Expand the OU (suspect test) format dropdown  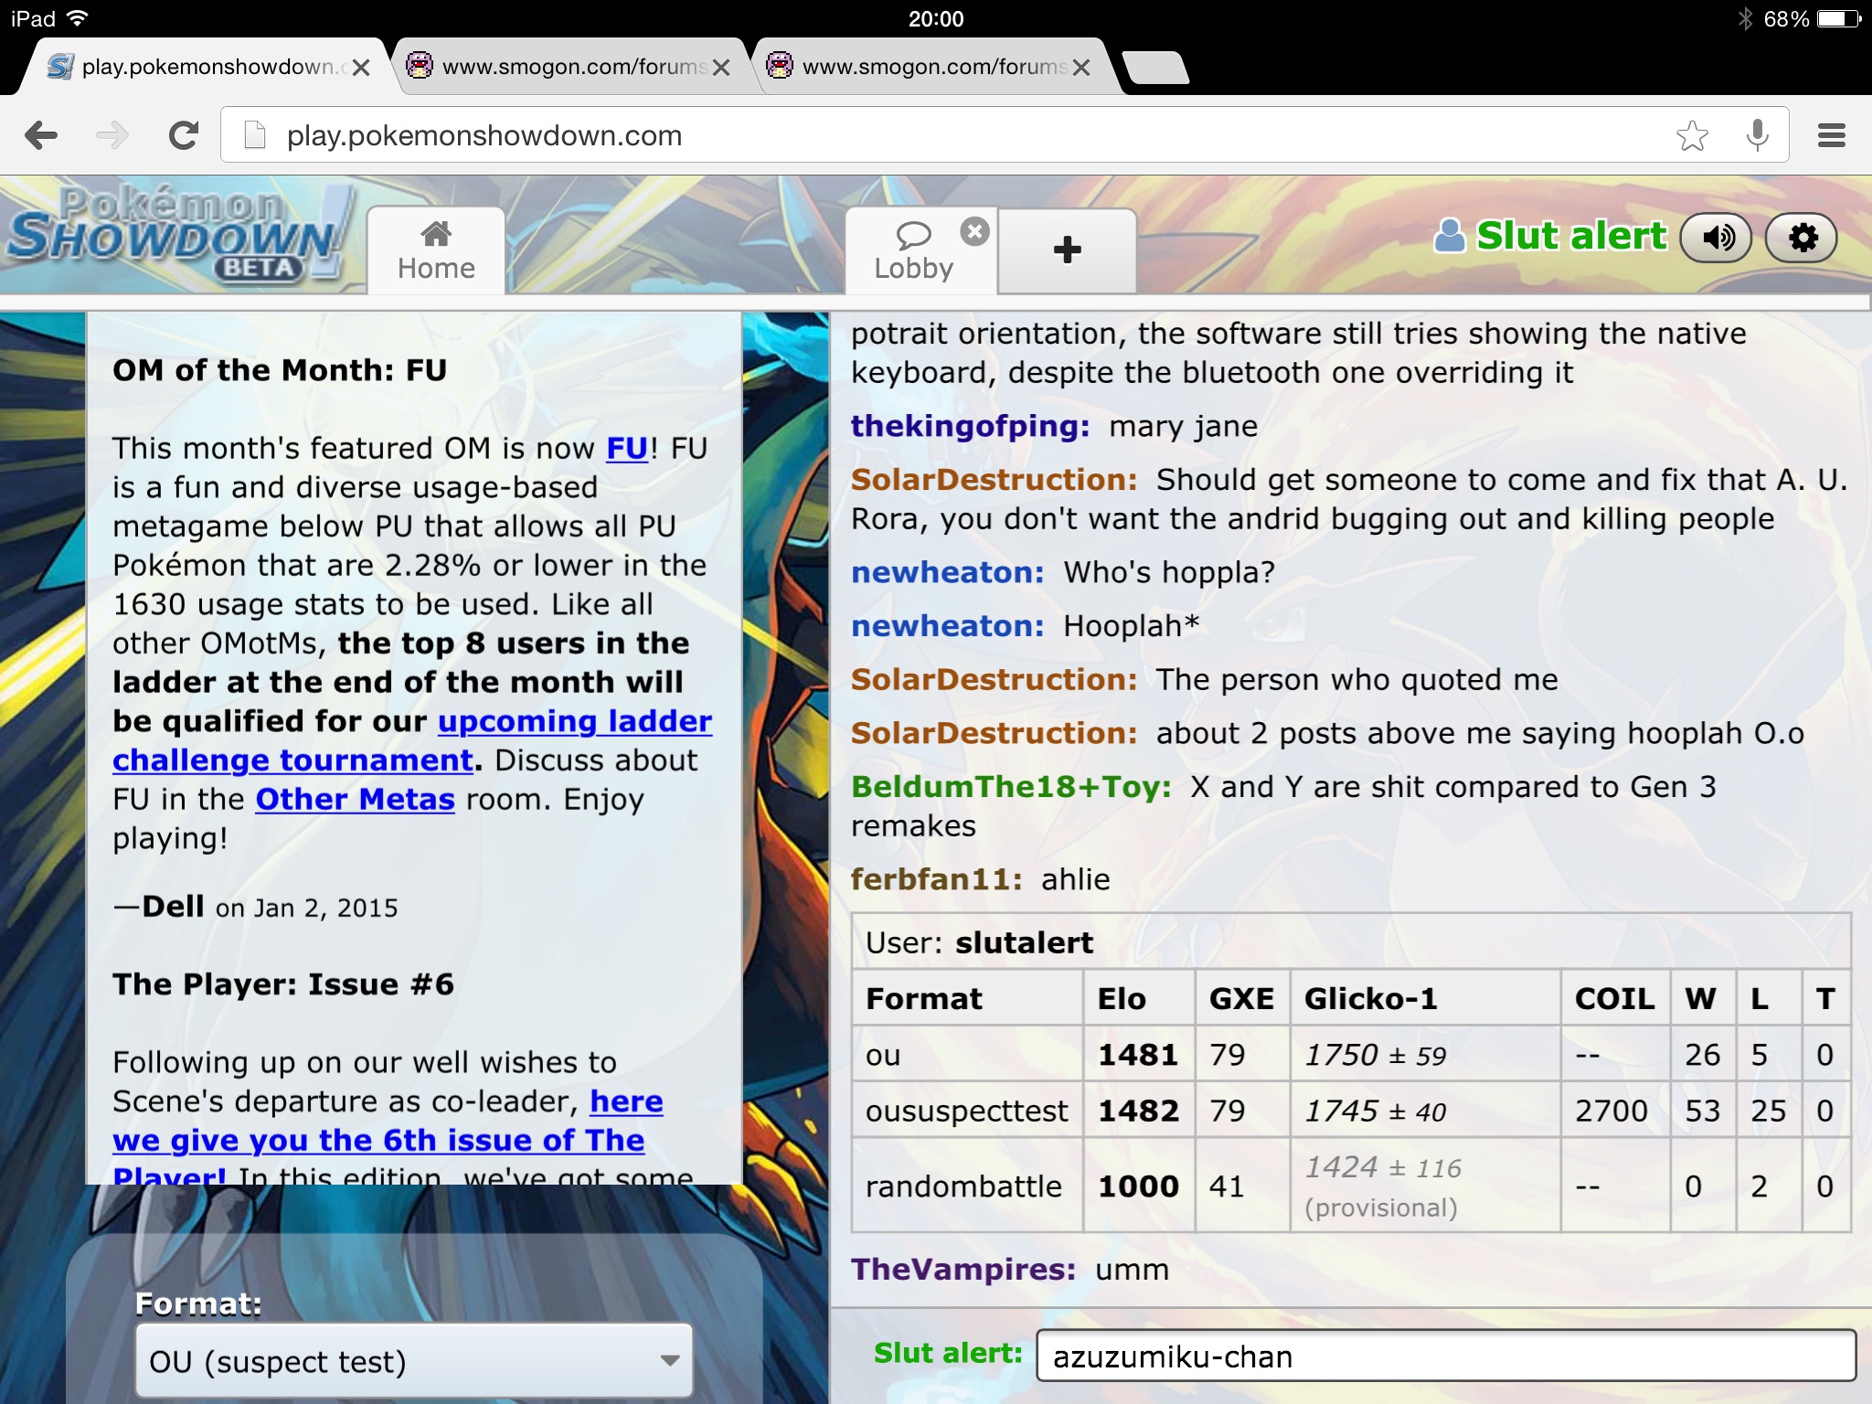coord(413,1361)
